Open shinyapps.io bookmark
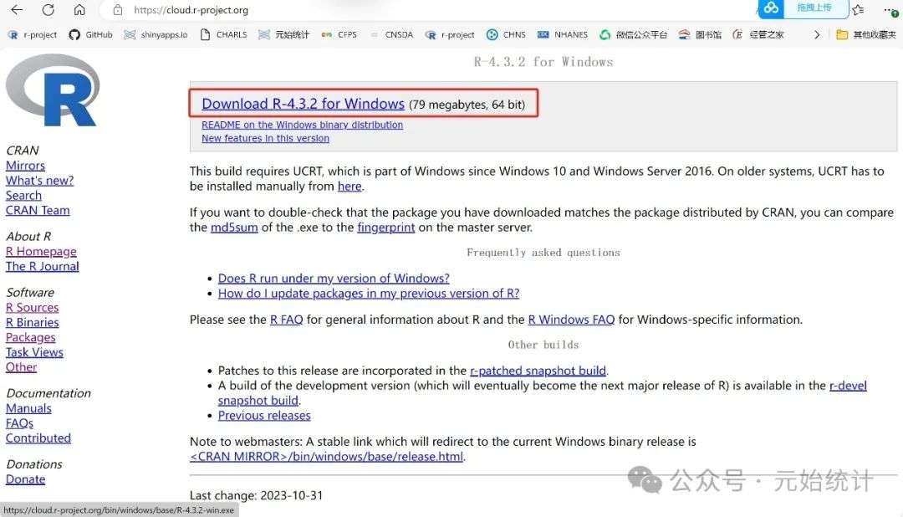This screenshot has width=903, height=517. [x=156, y=34]
